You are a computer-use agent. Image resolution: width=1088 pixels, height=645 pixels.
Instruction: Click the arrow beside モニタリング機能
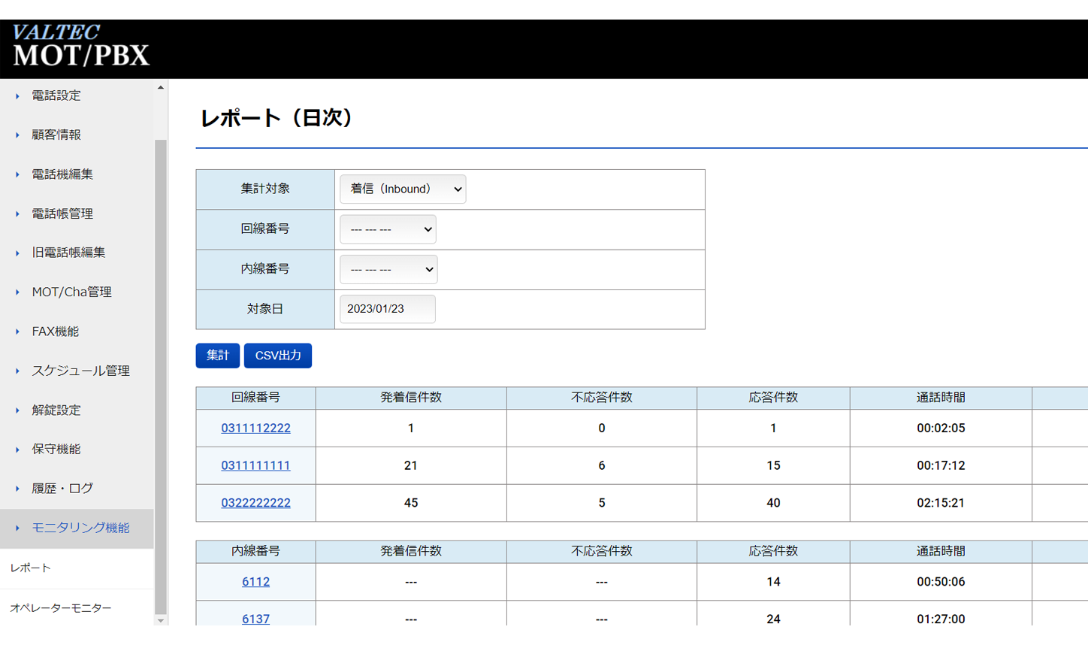tap(17, 528)
